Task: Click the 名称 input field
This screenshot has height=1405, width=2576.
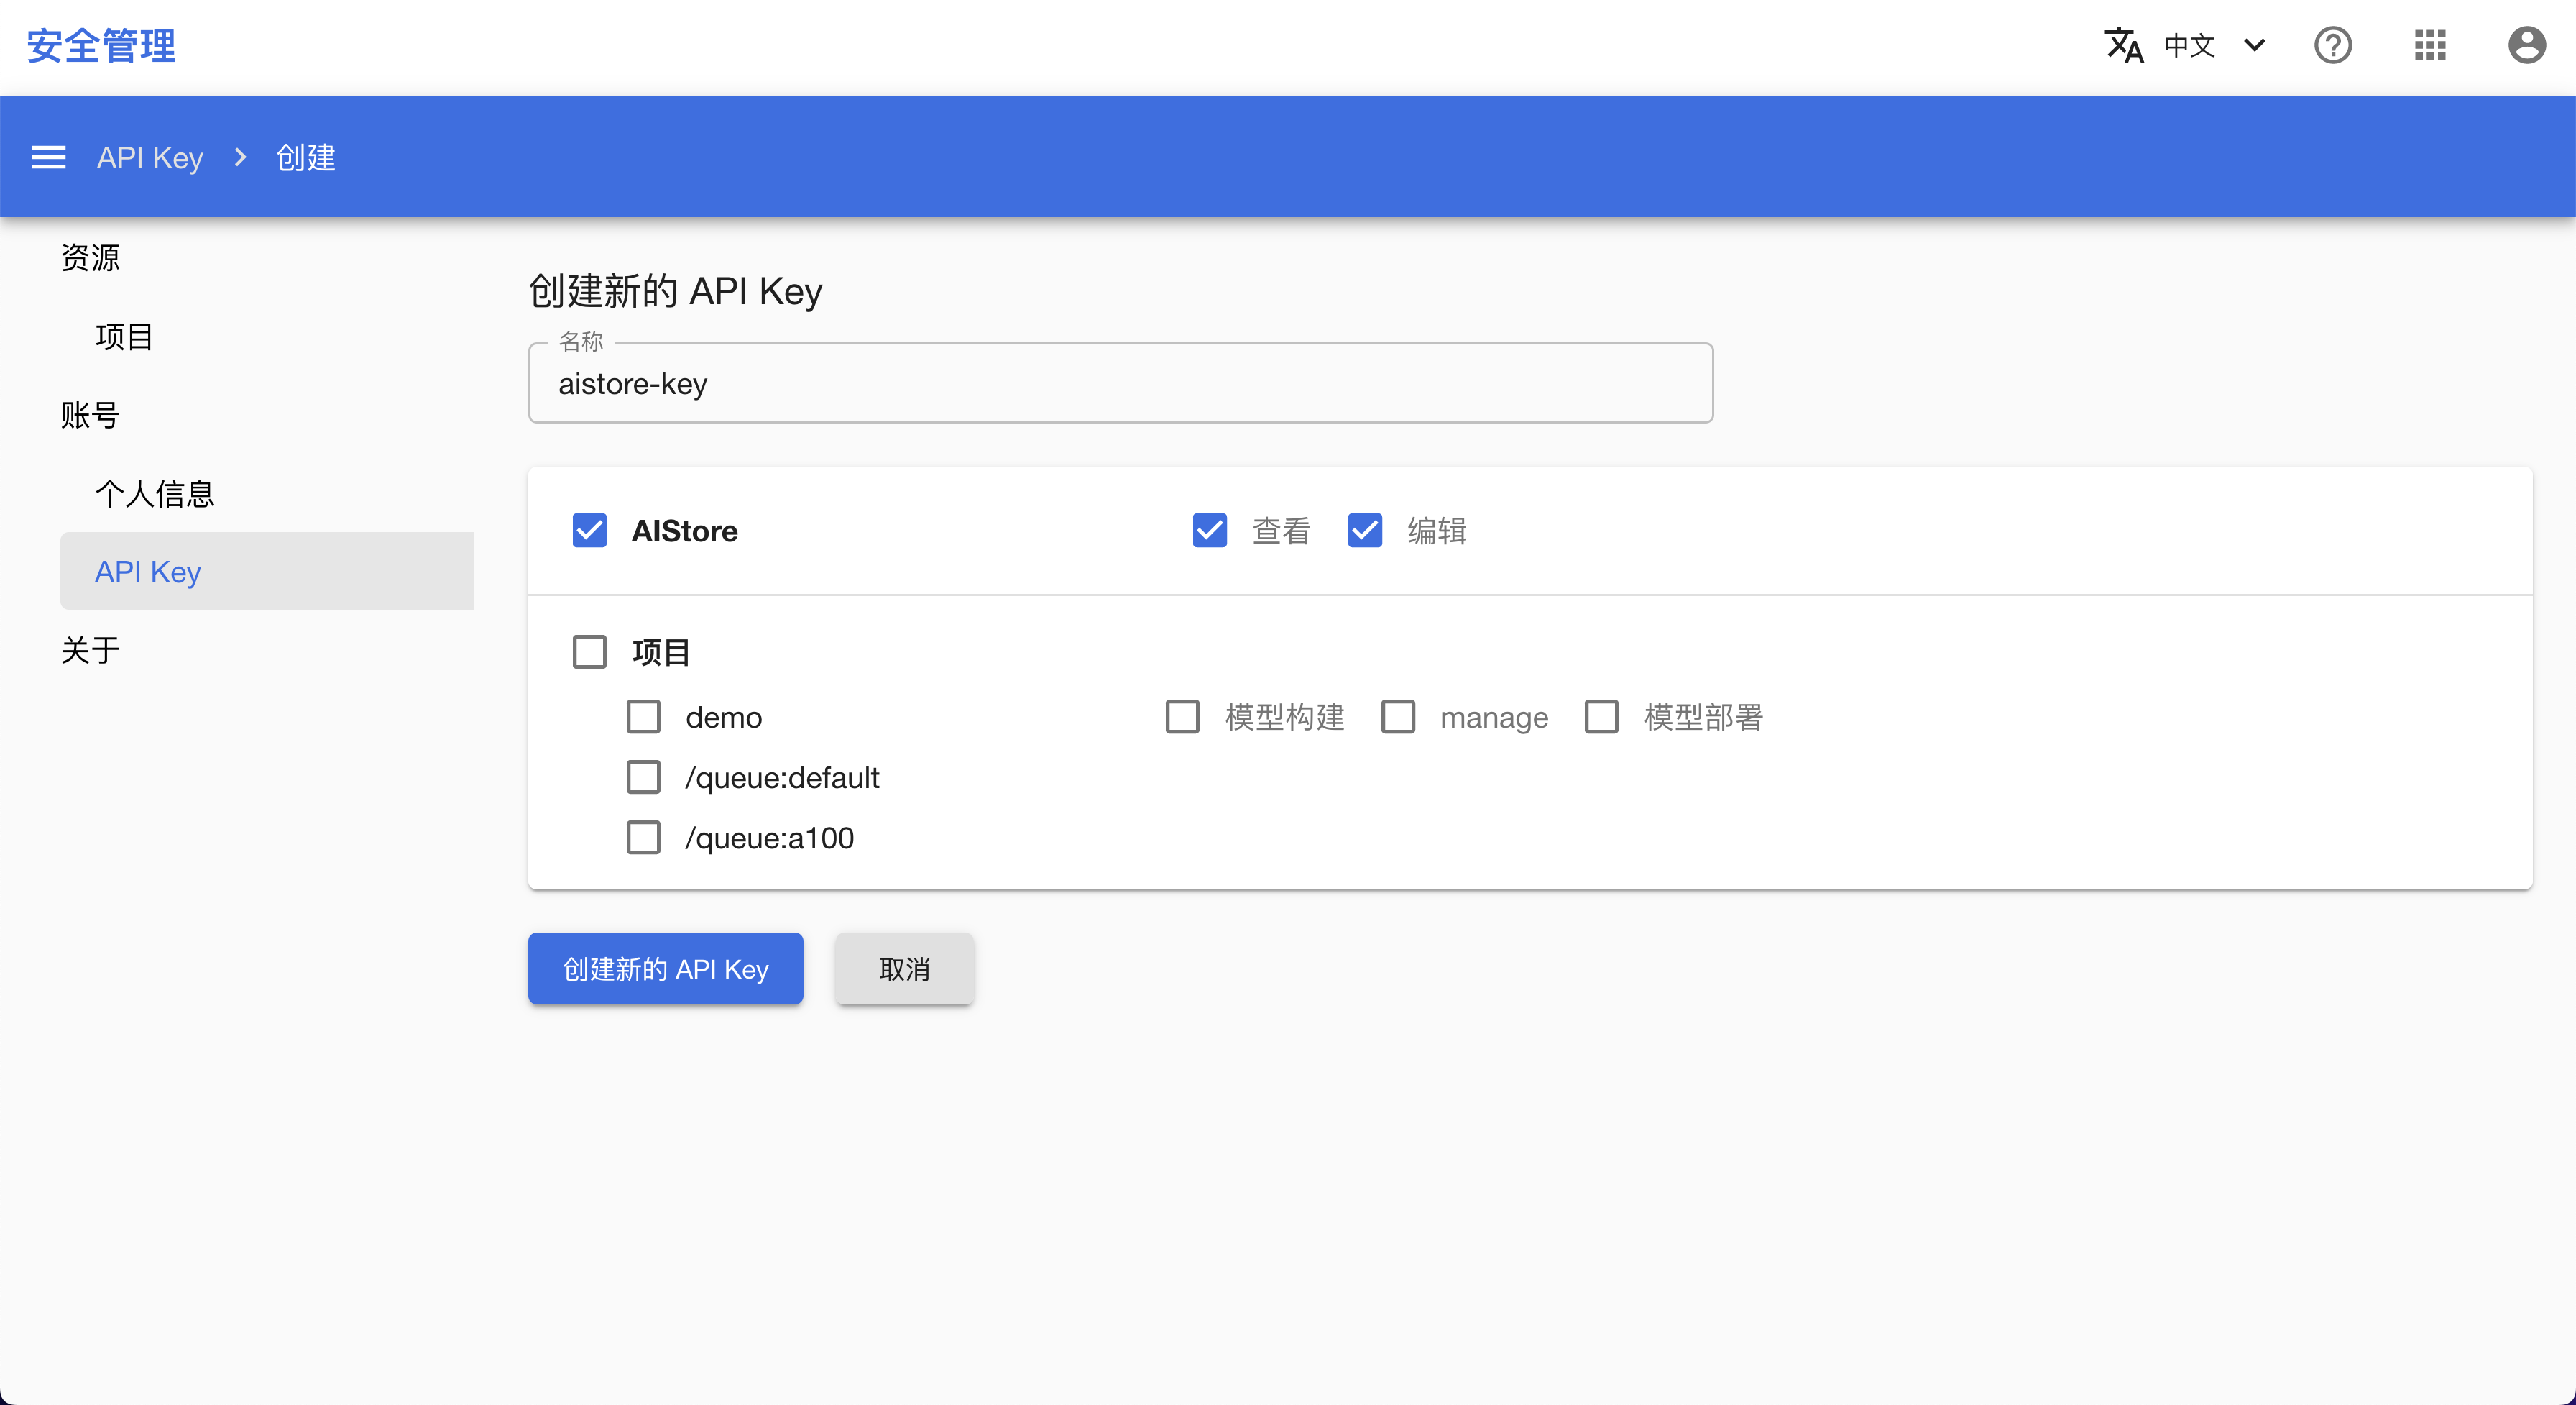Action: (x=1120, y=383)
